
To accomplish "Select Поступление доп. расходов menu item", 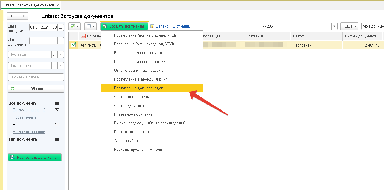I will point(152,88).
